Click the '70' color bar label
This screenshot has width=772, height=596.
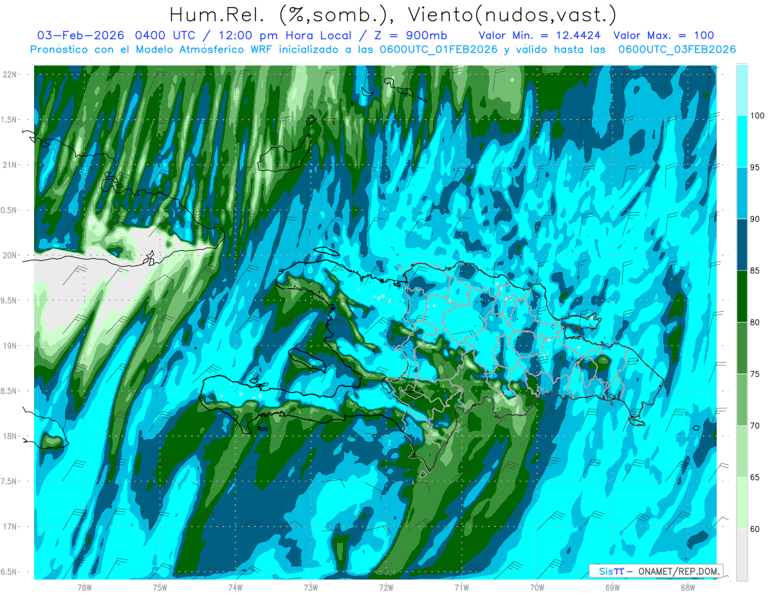756,426
